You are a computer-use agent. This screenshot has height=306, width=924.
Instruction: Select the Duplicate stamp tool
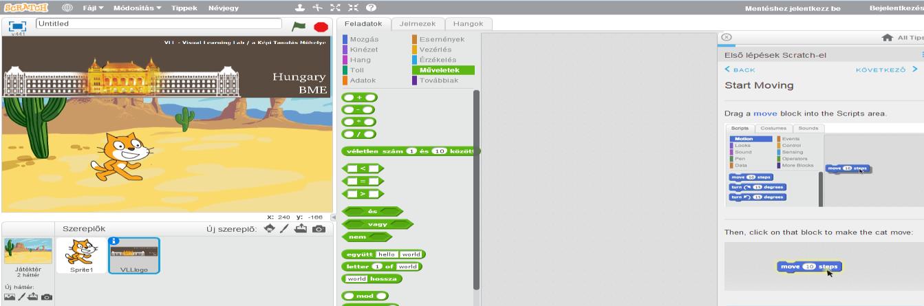[x=299, y=8]
